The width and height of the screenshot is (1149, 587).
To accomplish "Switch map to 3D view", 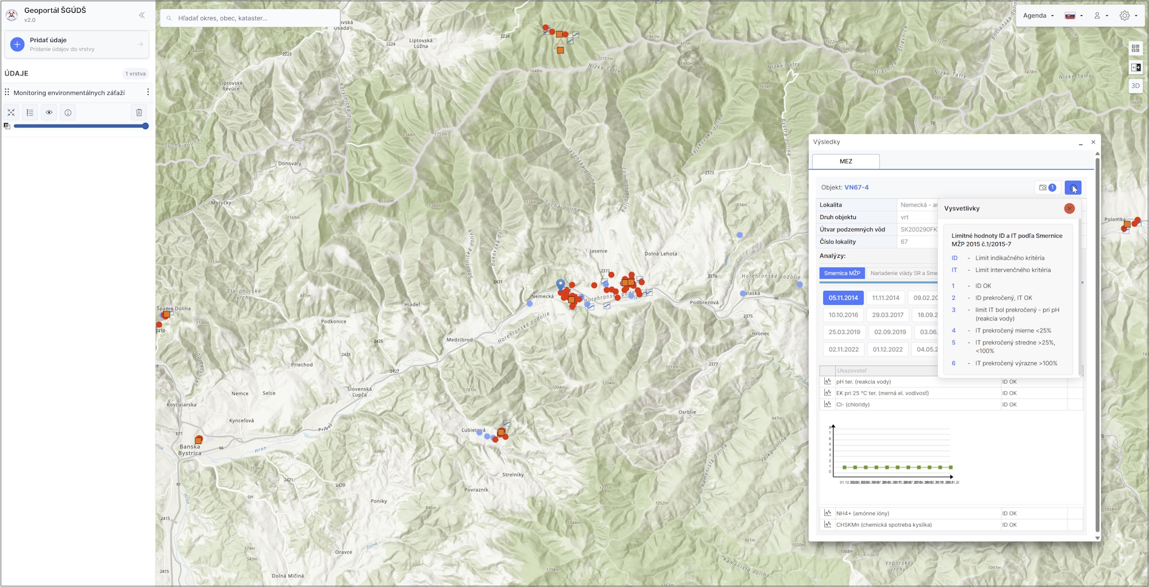I will (1135, 86).
